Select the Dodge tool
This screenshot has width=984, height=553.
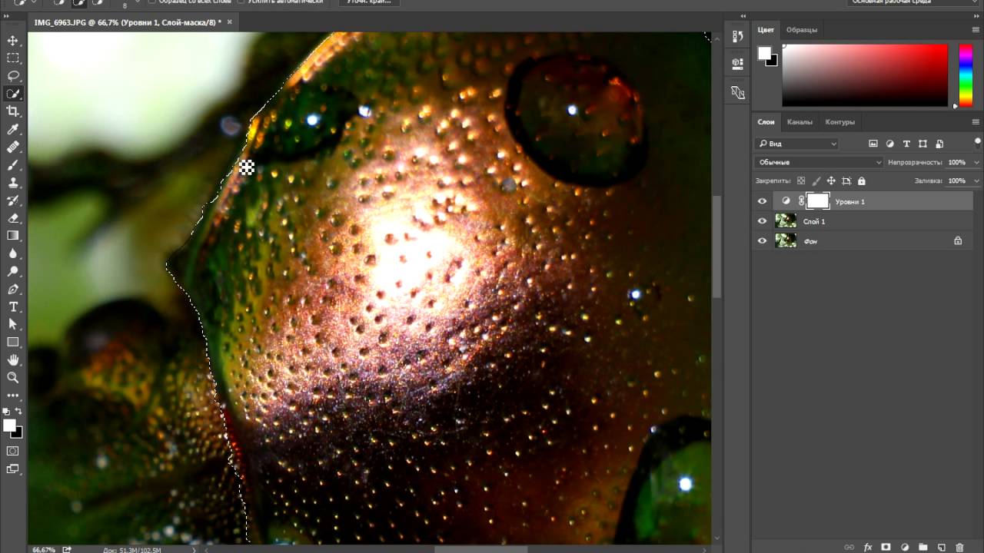coord(13,271)
